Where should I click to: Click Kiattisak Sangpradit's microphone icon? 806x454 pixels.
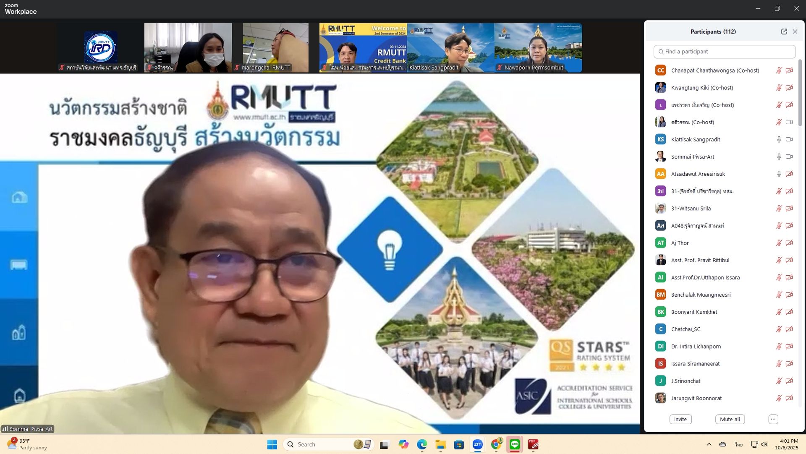[779, 139]
